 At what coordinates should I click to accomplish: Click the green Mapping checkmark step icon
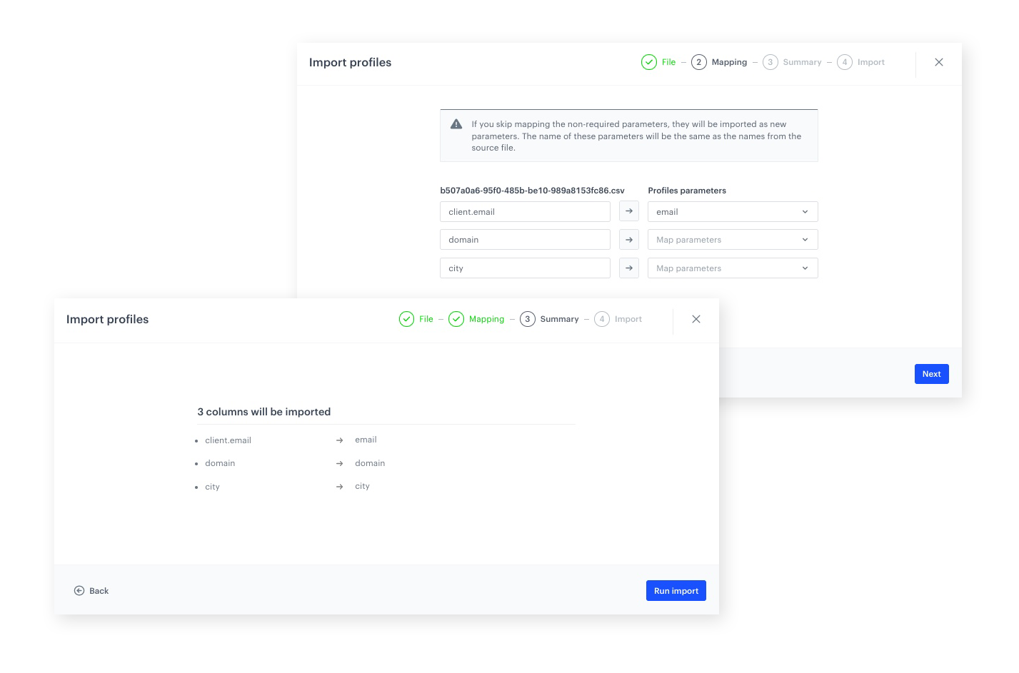pos(456,319)
